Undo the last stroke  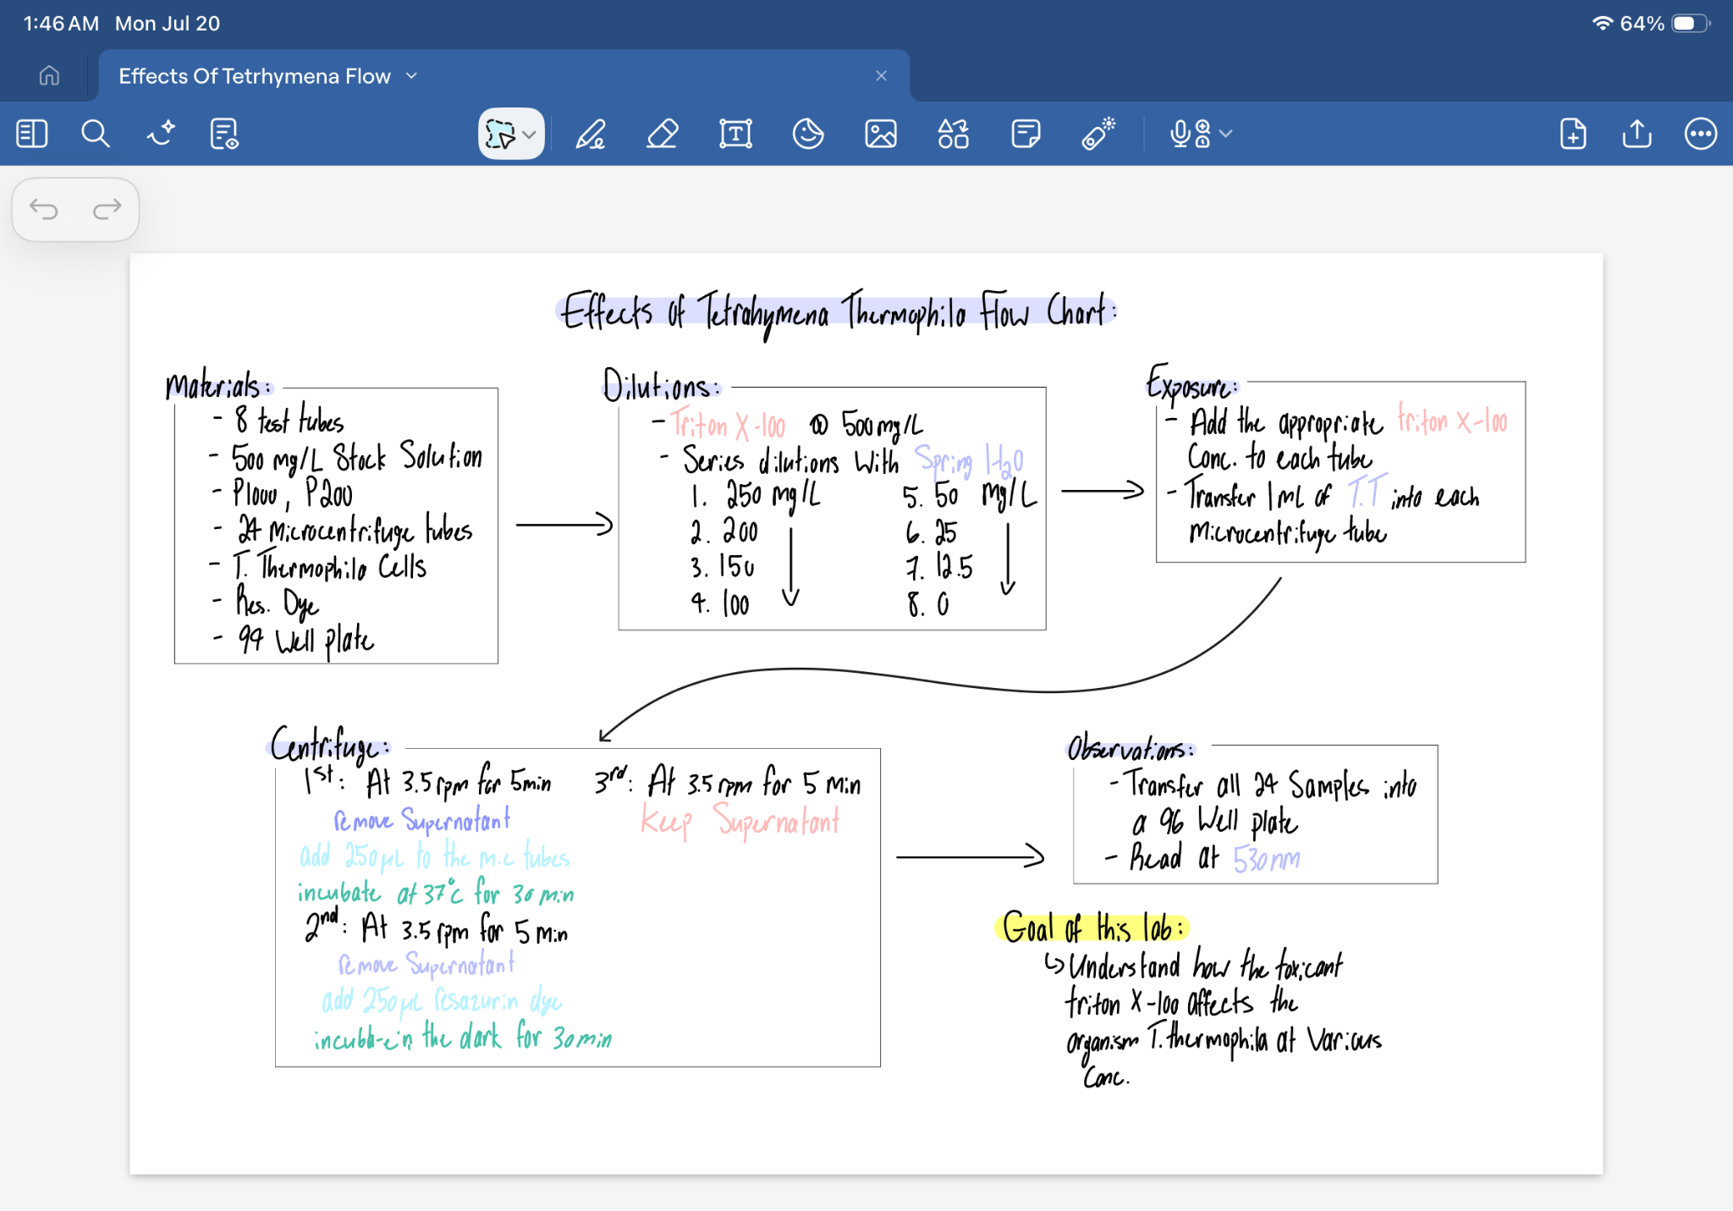44,209
